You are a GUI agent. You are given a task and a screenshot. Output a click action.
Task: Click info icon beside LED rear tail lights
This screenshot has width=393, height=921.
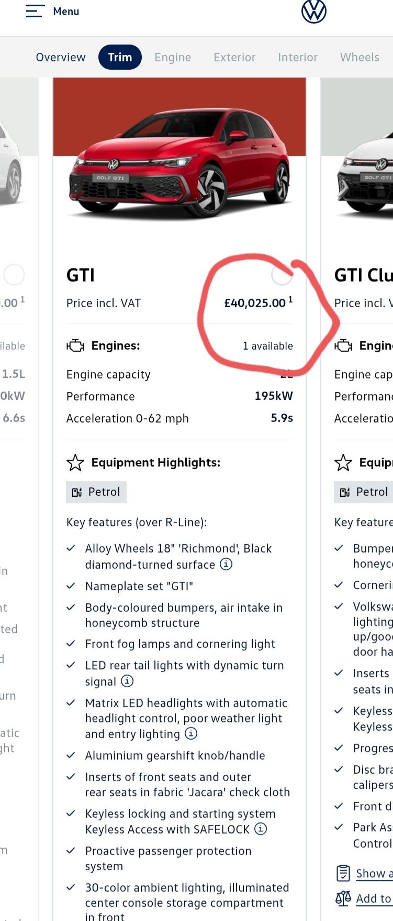(127, 681)
